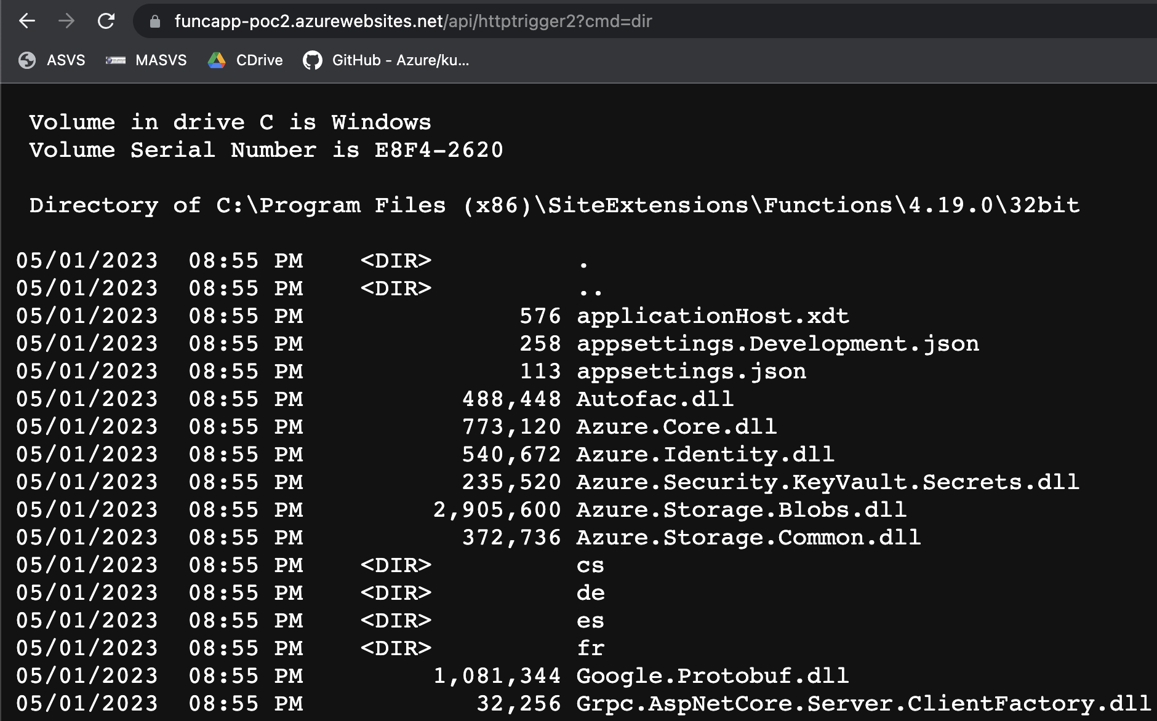The height and width of the screenshot is (721, 1157).
Task: Click the globe icon next to ASVS bookmark
Action: coord(27,60)
